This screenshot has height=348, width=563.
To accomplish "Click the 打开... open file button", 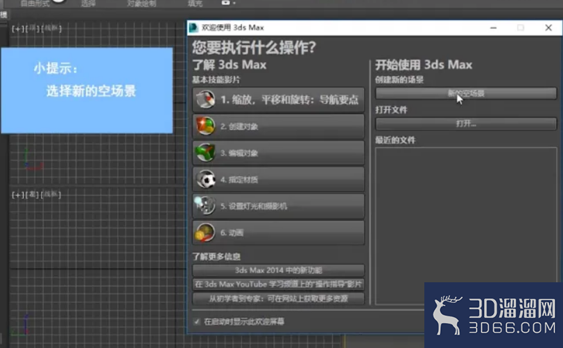I will point(466,124).
